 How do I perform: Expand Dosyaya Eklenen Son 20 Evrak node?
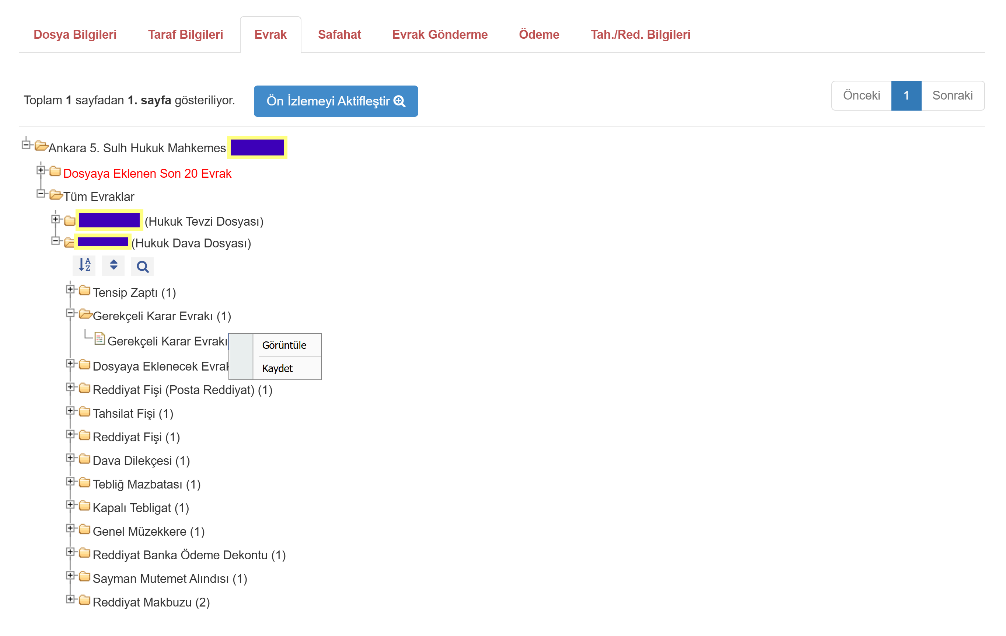tap(41, 170)
